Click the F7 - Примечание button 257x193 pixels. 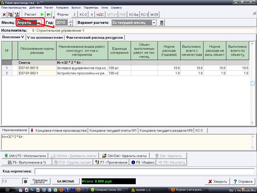pos(111,162)
